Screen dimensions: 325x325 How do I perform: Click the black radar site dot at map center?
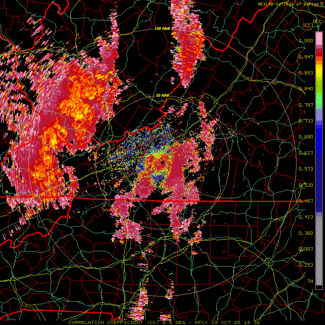click(163, 162)
